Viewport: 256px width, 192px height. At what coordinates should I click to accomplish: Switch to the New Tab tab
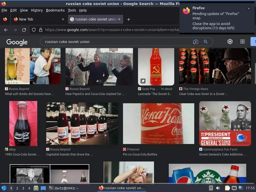pyautogui.click(x=38, y=19)
